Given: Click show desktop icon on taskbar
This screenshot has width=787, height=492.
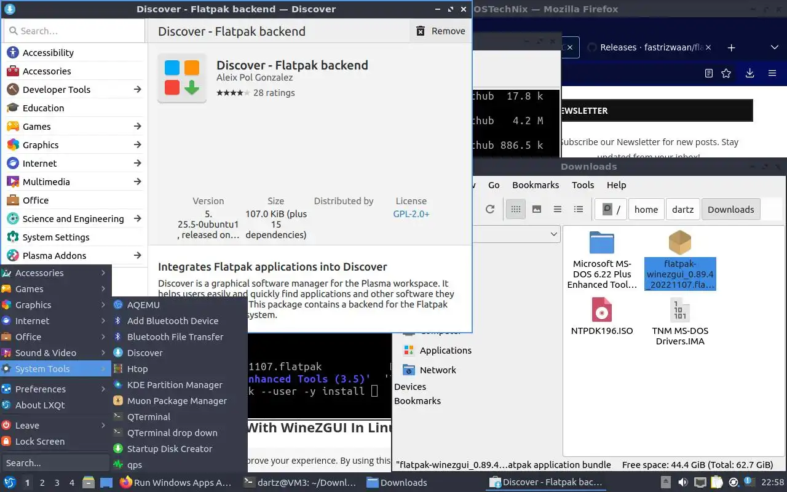Looking at the screenshot, I should click(106, 483).
